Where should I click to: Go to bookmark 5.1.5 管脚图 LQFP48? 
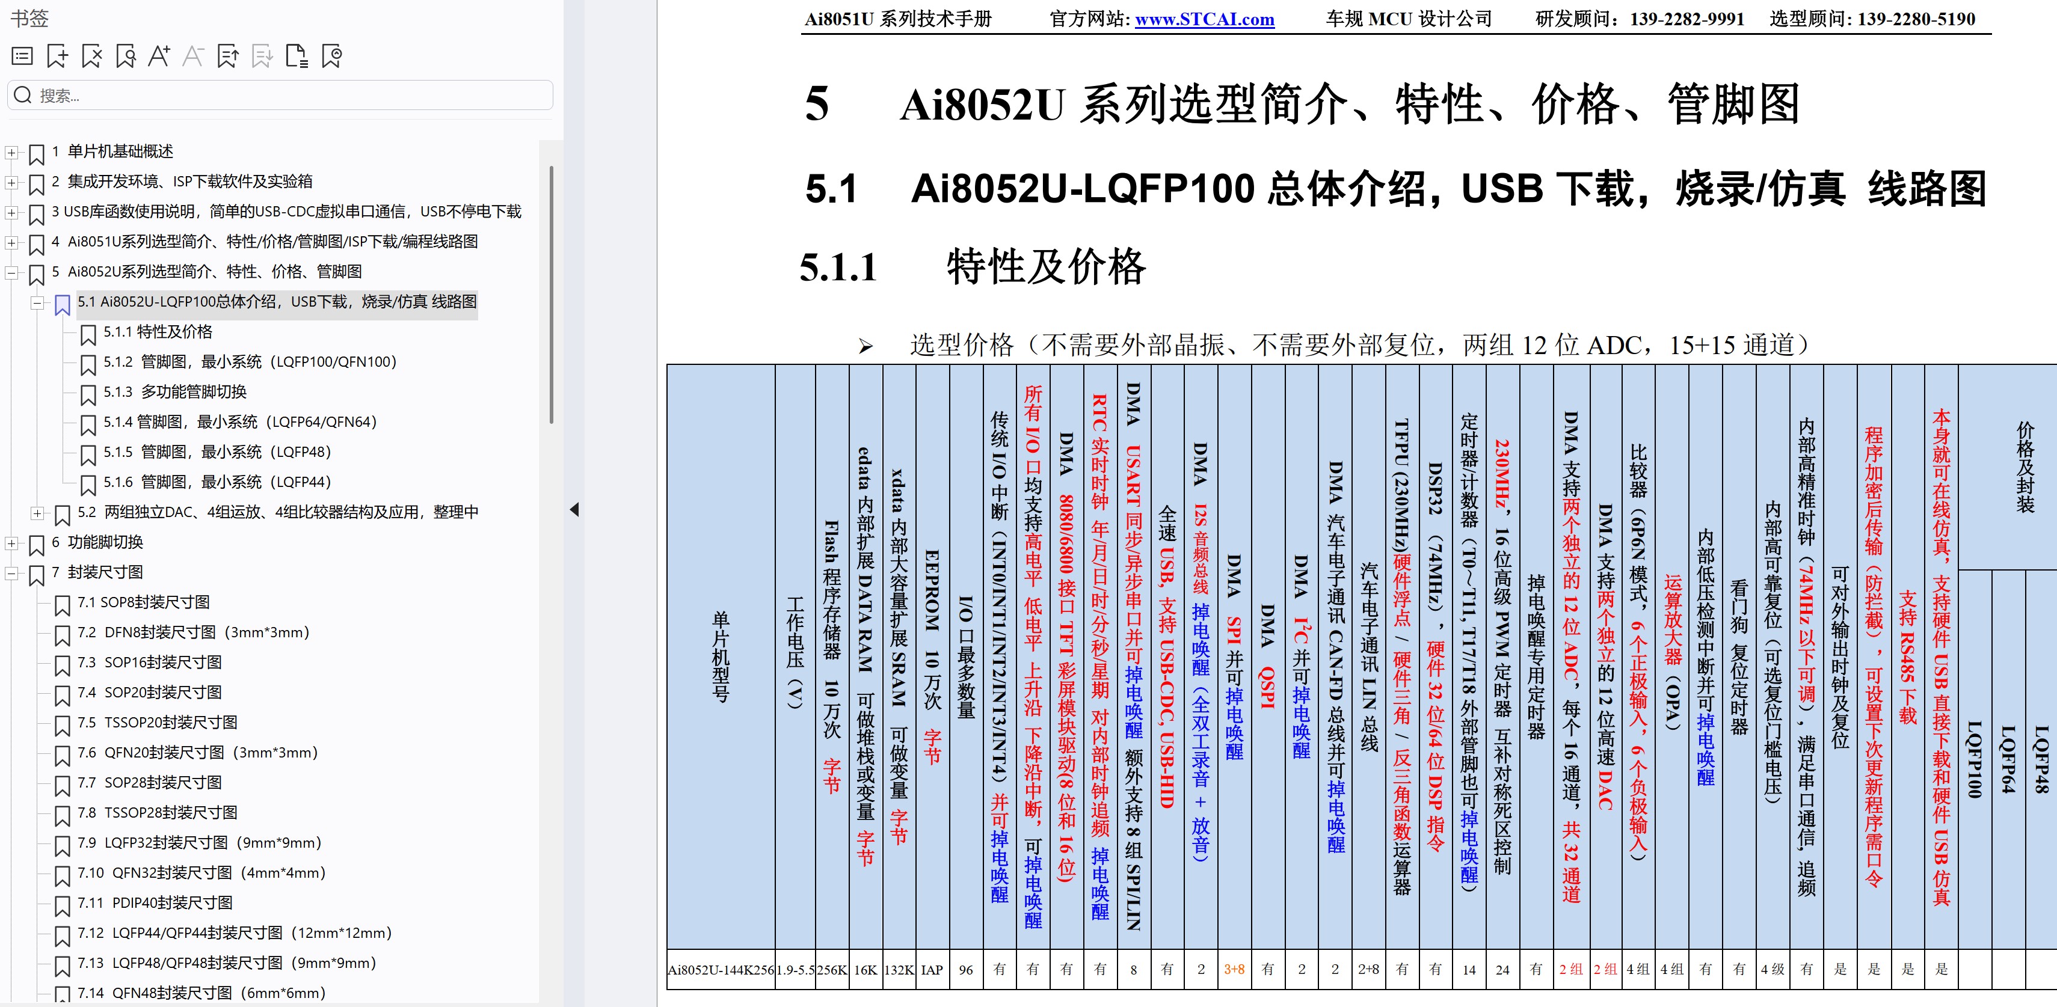(x=217, y=453)
